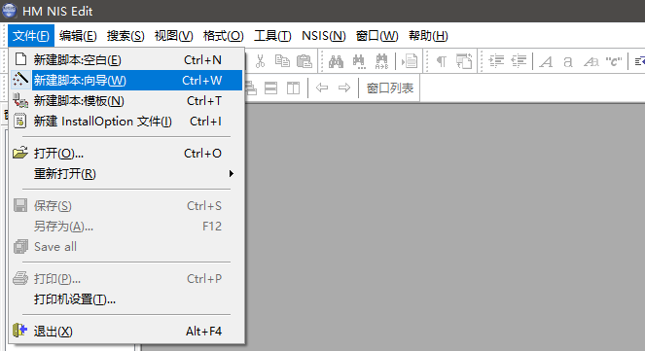Click the 保存(S) menu entry

(126, 205)
